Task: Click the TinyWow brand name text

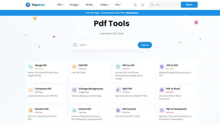Action: [38, 5]
